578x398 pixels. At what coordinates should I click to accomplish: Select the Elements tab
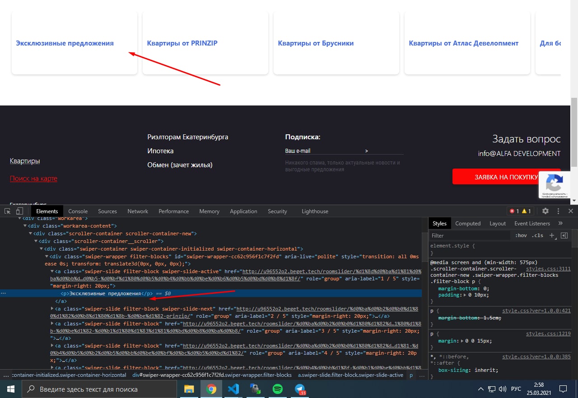click(x=47, y=211)
